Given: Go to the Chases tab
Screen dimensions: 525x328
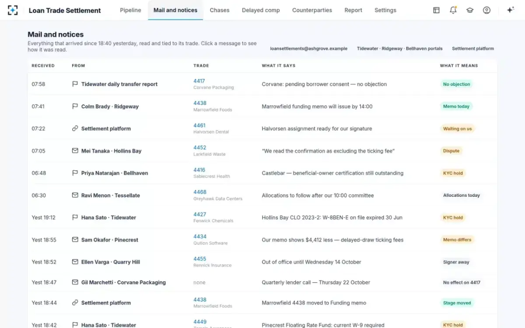Looking at the screenshot, I should 220,10.
